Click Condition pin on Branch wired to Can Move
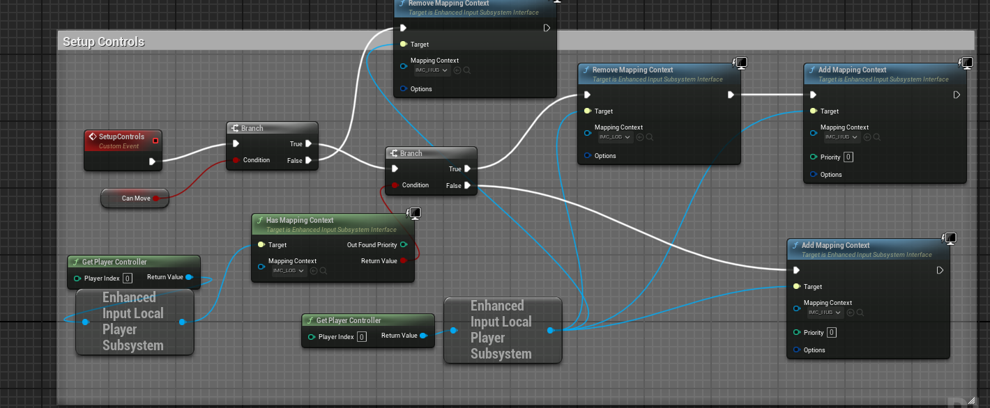 click(x=236, y=160)
